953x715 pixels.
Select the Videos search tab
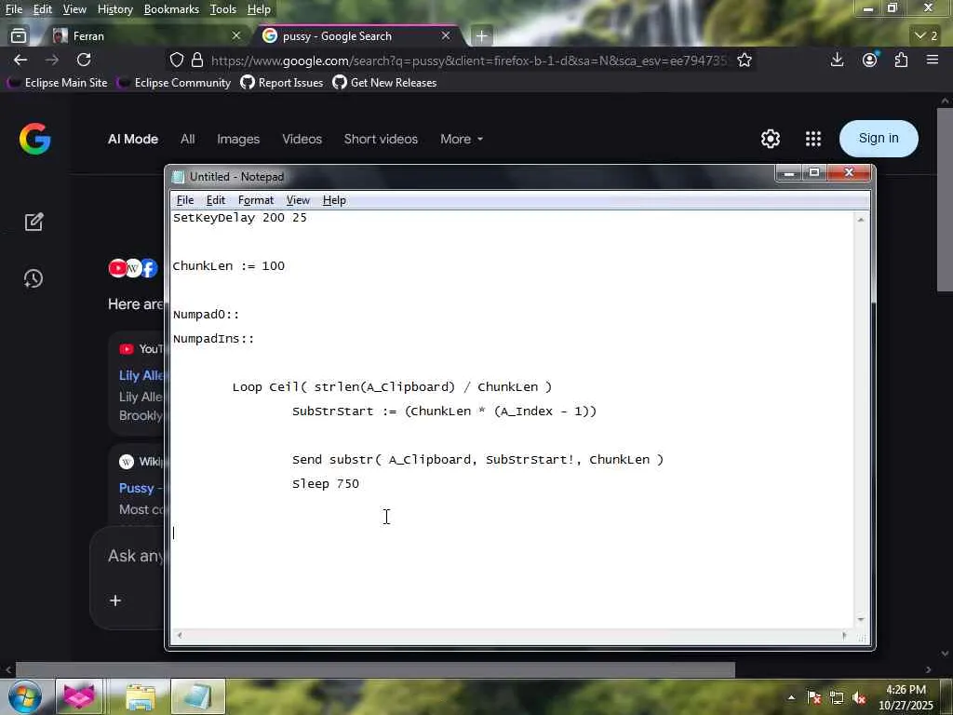pos(302,139)
